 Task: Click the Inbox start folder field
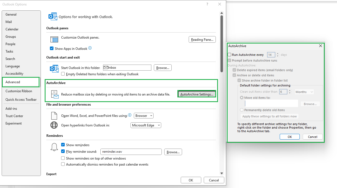127,68
